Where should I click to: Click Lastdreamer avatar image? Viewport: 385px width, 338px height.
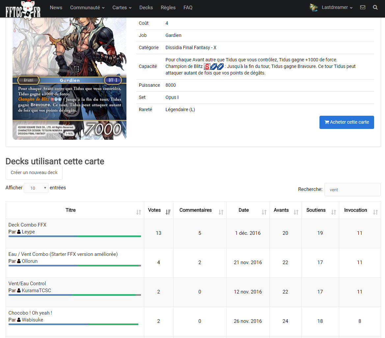tap(314, 8)
